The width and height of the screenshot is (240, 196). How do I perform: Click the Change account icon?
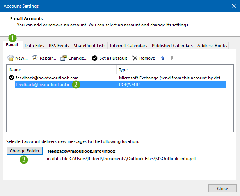tap(64, 58)
